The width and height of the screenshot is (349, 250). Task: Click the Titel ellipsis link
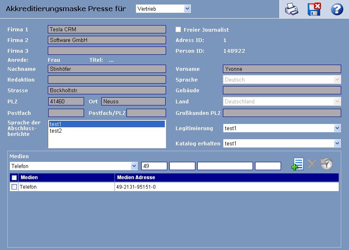pos(111,60)
